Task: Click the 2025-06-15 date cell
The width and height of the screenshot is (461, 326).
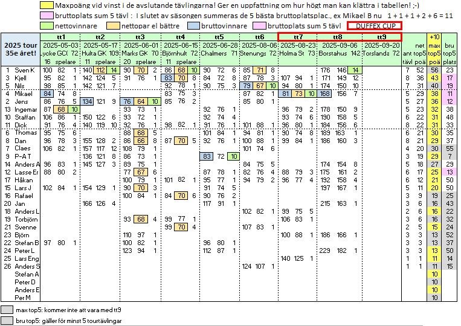Action: [x=180, y=45]
